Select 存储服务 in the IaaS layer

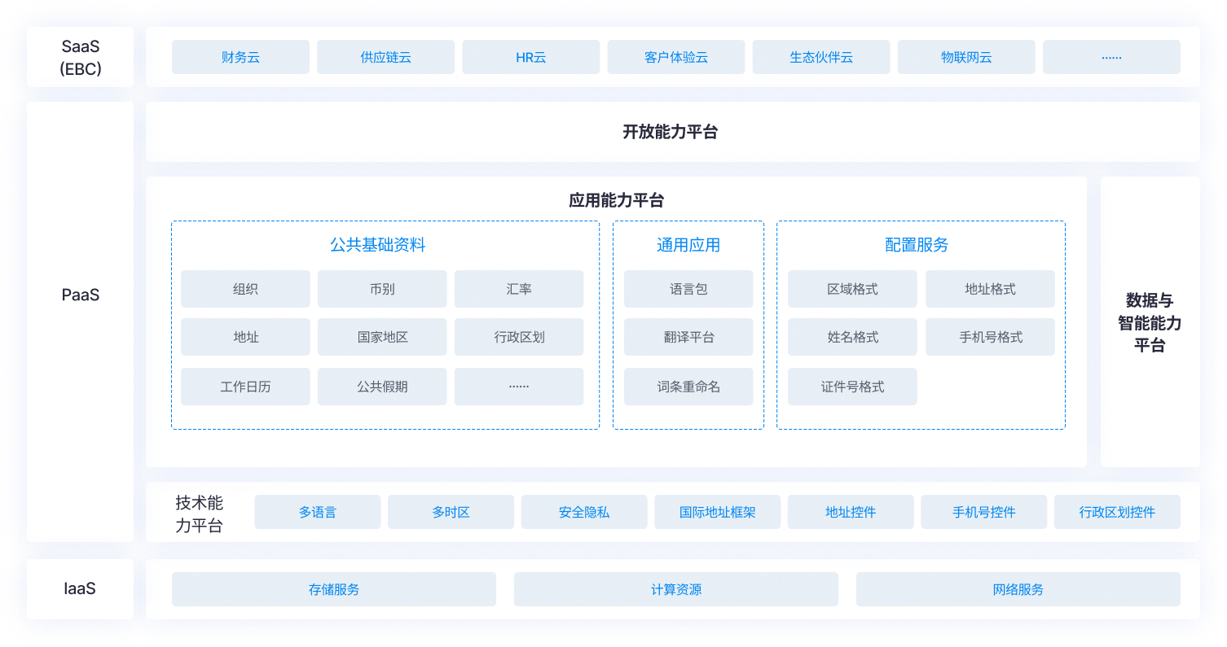334,589
